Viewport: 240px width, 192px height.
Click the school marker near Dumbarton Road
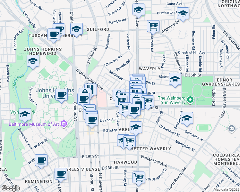point(183,14)
